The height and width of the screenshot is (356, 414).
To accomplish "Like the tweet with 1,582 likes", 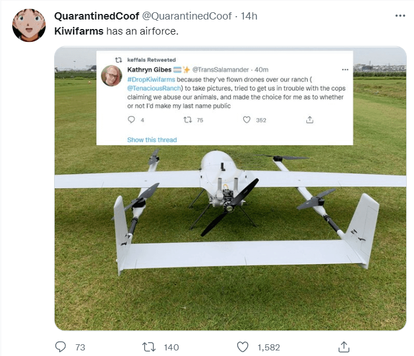I will [x=242, y=347].
